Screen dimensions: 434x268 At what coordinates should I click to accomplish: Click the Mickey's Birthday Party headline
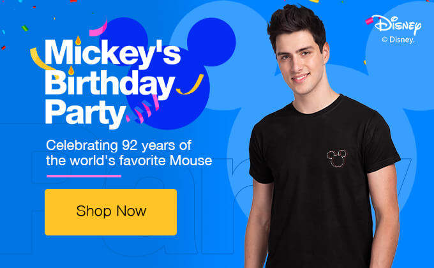[x=112, y=83]
